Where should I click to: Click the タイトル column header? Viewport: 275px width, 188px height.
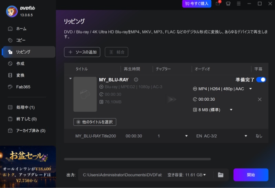(81, 69)
